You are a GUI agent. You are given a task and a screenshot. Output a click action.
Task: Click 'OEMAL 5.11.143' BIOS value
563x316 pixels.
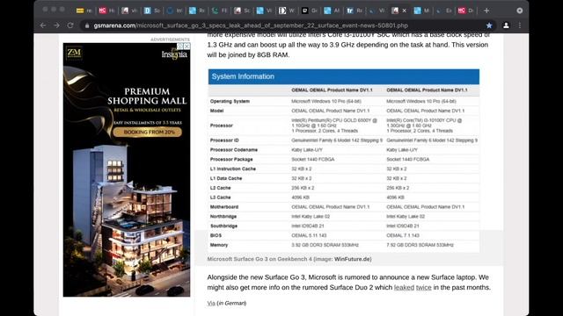pyautogui.click(x=309, y=236)
